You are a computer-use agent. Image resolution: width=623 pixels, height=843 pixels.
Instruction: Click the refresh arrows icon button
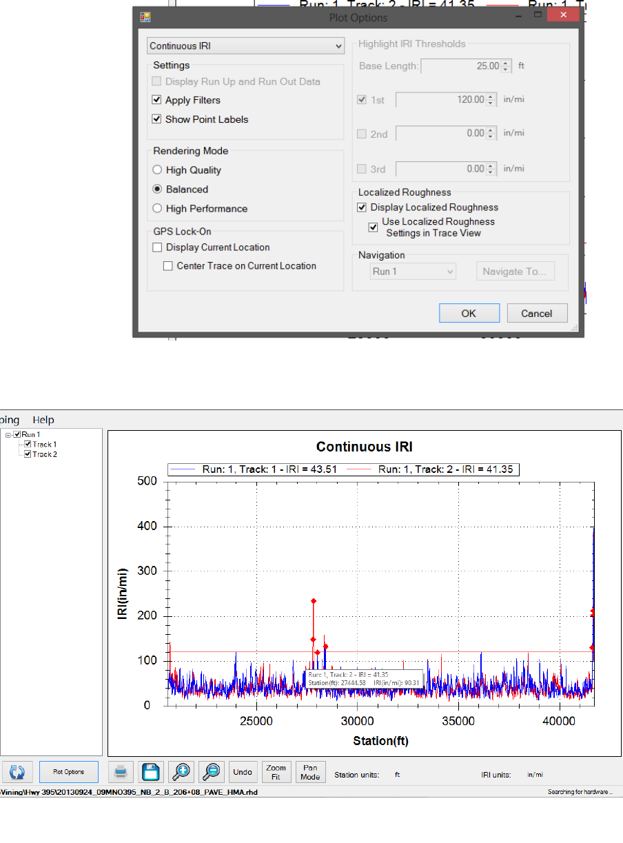click(16, 771)
